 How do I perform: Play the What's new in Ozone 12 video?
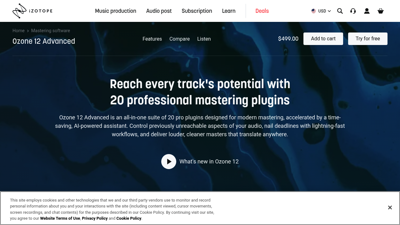pos(169,162)
